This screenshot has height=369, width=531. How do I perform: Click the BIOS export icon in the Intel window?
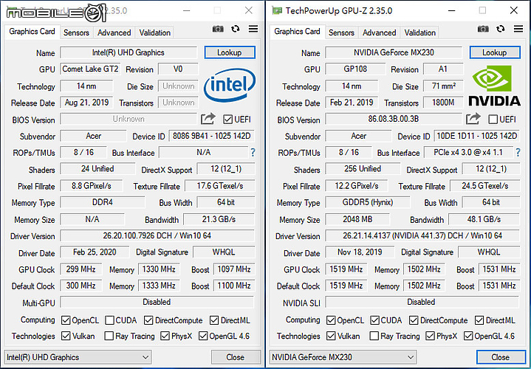[x=208, y=119]
